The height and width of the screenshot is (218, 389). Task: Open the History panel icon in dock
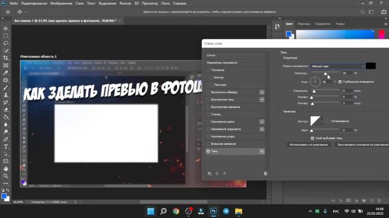click(277, 27)
